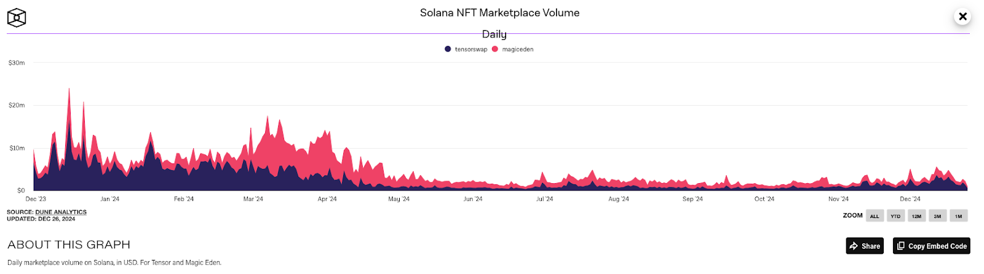Screen dimensions: 984x274
Task: Click the Solana NFT Marketplace Volume title
Action: 499,13
